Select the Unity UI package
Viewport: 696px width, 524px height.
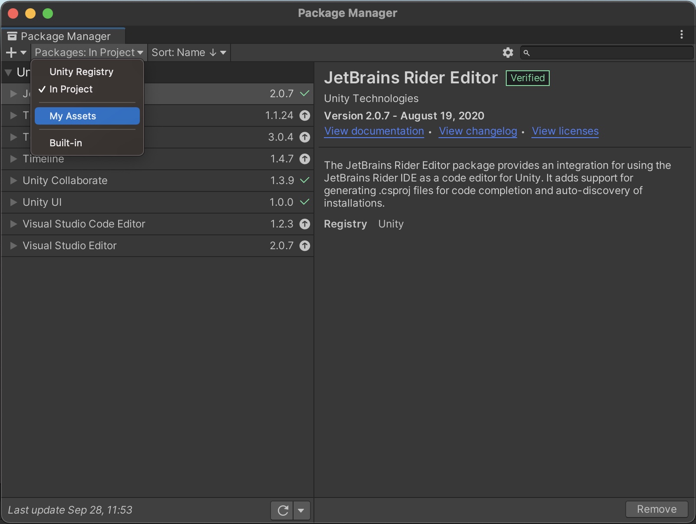coord(157,202)
